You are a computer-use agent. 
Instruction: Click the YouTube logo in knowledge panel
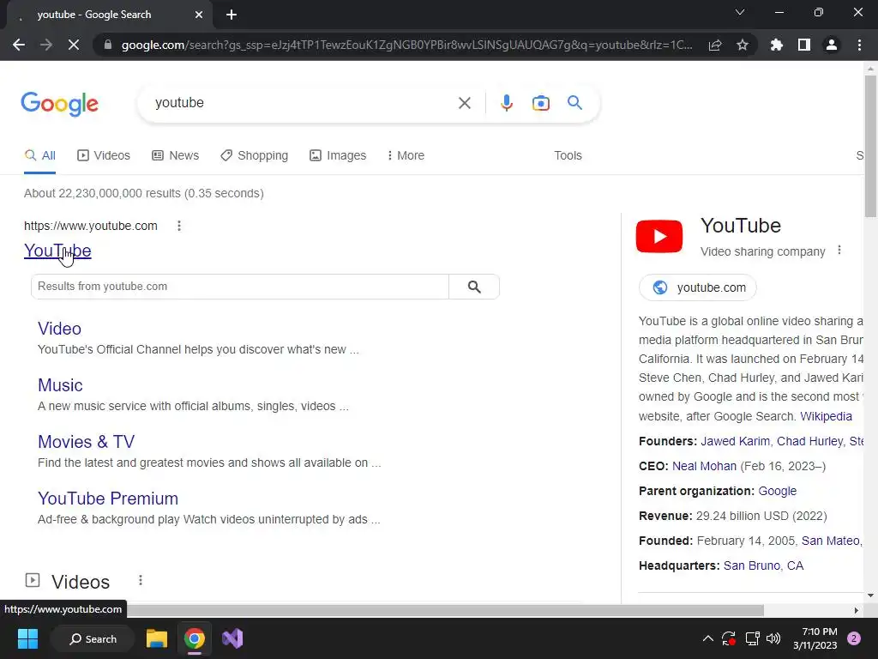coord(659,237)
